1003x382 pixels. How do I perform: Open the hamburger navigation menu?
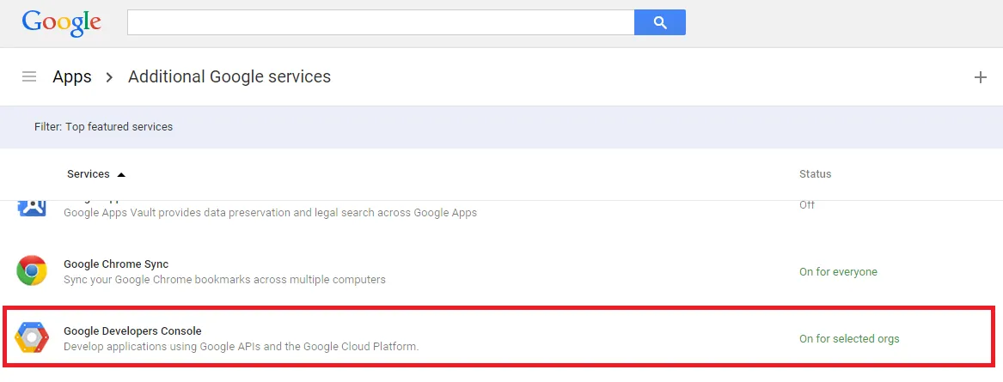[x=28, y=76]
